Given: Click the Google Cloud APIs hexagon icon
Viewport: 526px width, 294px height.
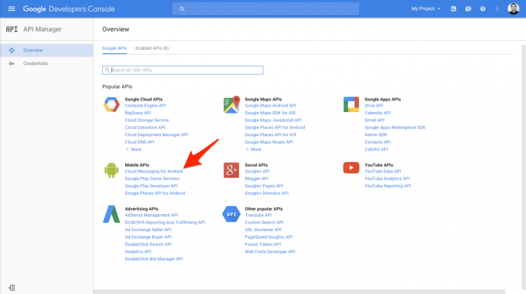Looking at the screenshot, I should [112, 105].
